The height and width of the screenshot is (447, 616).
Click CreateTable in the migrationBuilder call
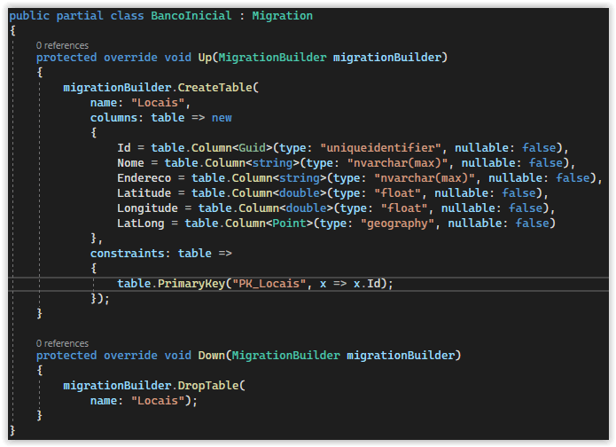coord(214,87)
